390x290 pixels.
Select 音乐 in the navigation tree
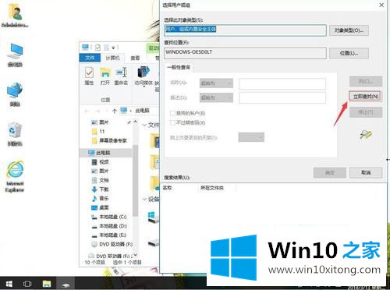(101, 198)
